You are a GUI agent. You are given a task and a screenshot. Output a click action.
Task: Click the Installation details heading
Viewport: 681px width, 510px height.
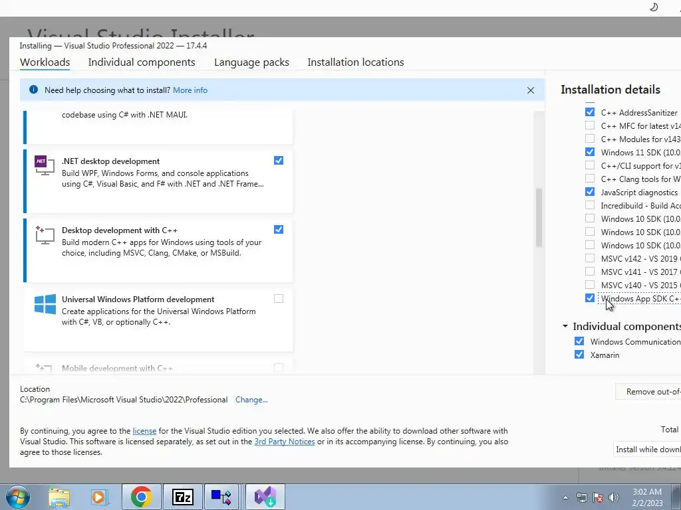tap(611, 90)
